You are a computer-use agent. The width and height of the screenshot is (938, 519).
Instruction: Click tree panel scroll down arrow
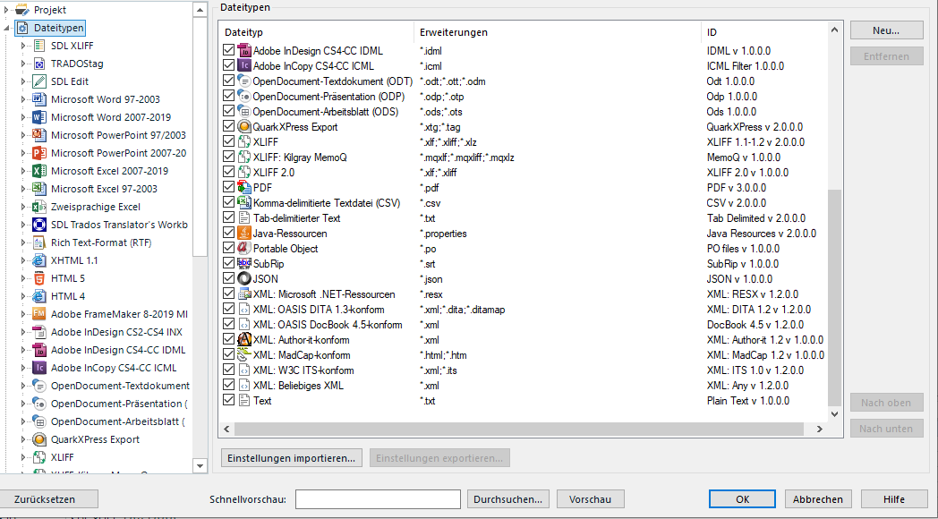pyautogui.click(x=200, y=466)
